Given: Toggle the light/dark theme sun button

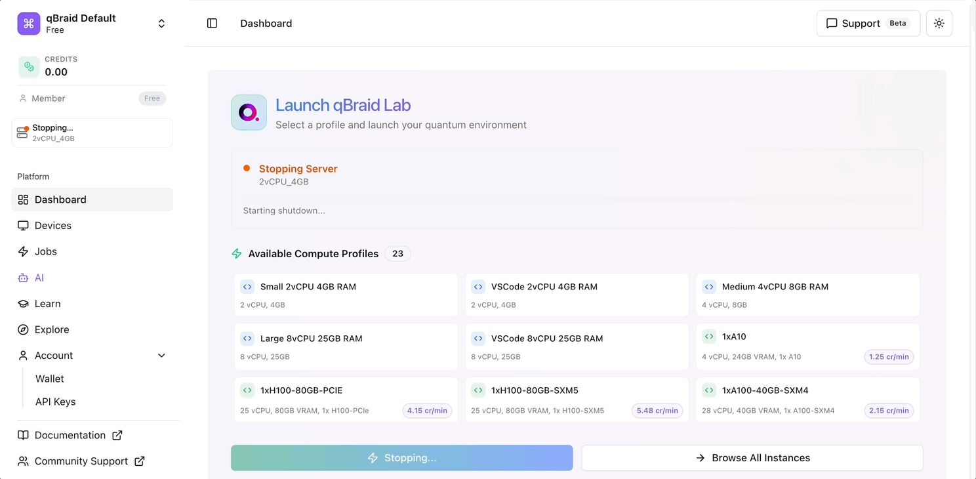Looking at the screenshot, I should [939, 23].
